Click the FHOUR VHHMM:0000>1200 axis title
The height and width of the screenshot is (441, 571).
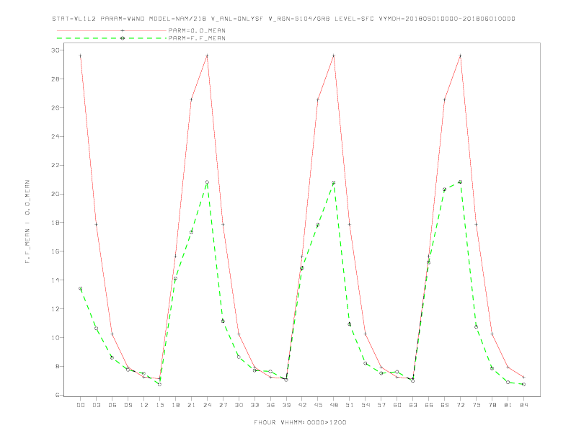(300, 422)
